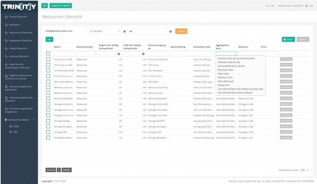Collapse the Benutzerhandbuch sidebar section
This screenshot has width=317, height=184.
[34, 119]
